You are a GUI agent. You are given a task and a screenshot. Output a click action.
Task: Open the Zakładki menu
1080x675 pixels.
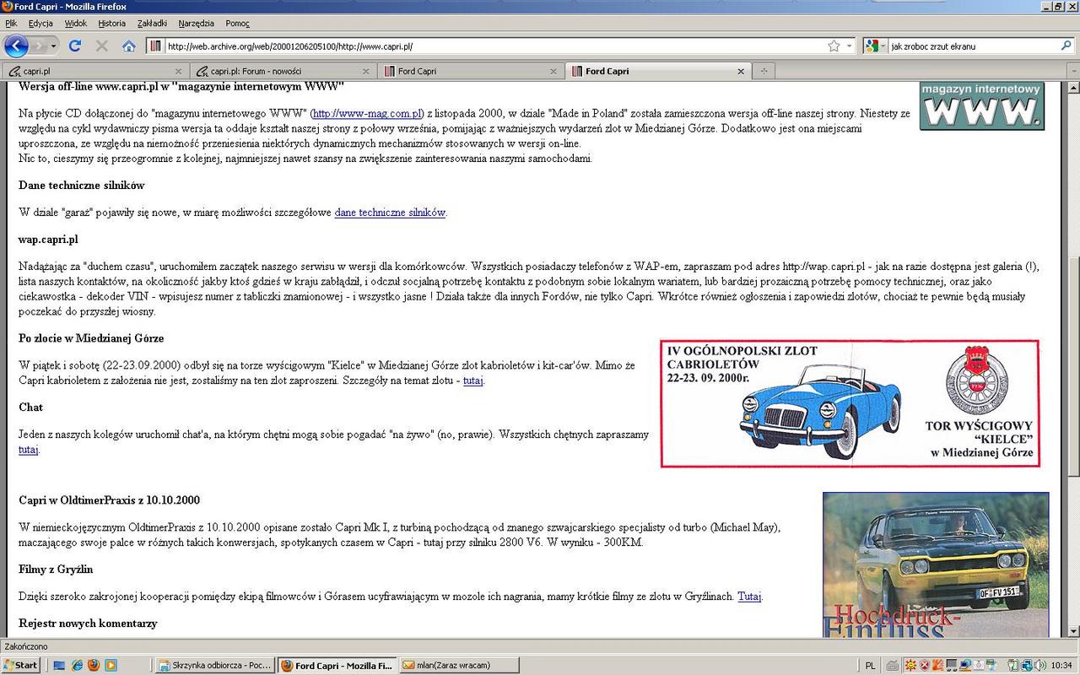[x=153, y=24]
